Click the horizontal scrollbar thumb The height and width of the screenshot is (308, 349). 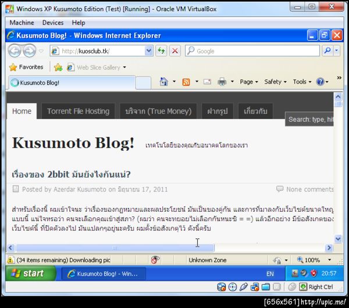click(x=115, y=248)
